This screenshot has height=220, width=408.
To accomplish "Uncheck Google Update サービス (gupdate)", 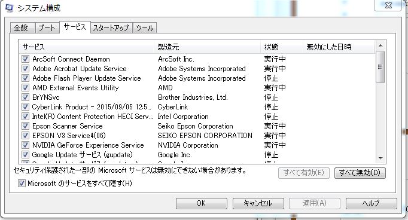I will (x=25, y=155).
